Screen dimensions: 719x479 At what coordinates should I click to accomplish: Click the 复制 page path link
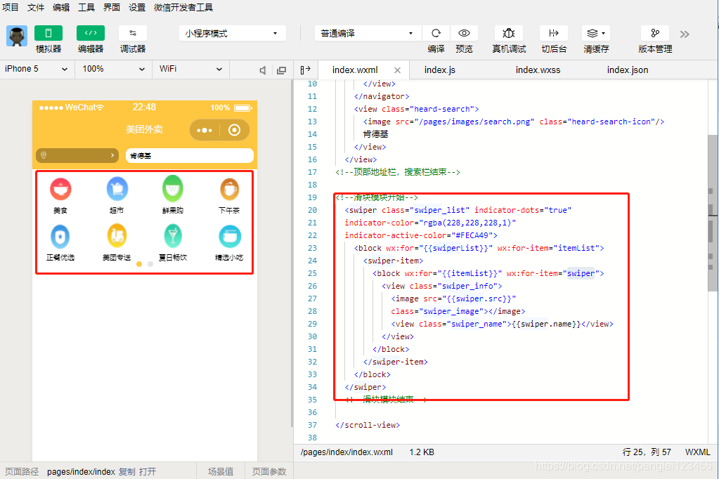(127, 472)
